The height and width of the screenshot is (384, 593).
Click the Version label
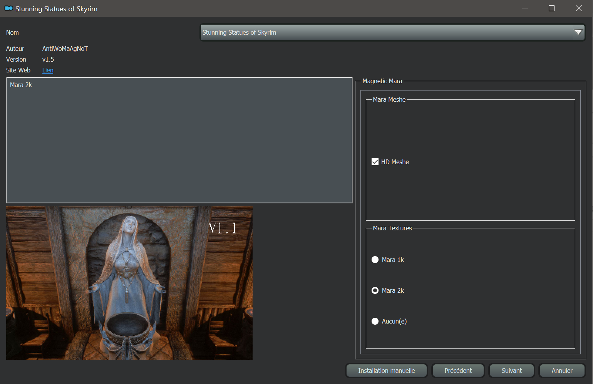coord(16,59)
